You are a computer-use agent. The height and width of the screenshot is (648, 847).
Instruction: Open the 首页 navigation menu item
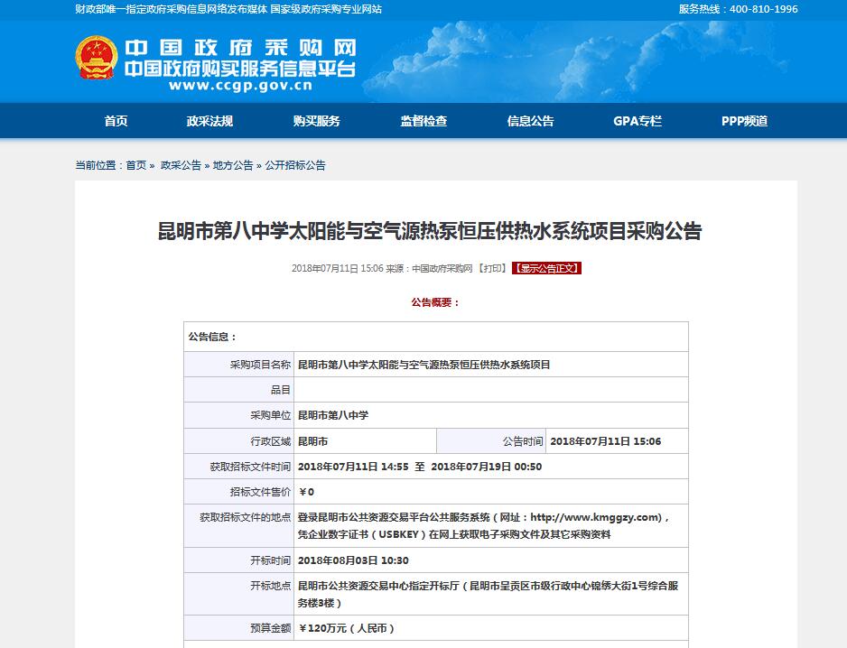point(116,121)
